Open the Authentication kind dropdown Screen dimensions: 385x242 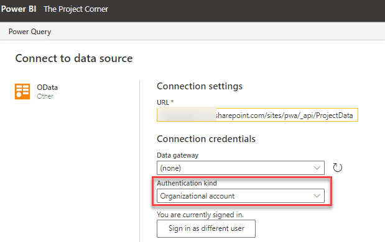click(x=241, y=196)
